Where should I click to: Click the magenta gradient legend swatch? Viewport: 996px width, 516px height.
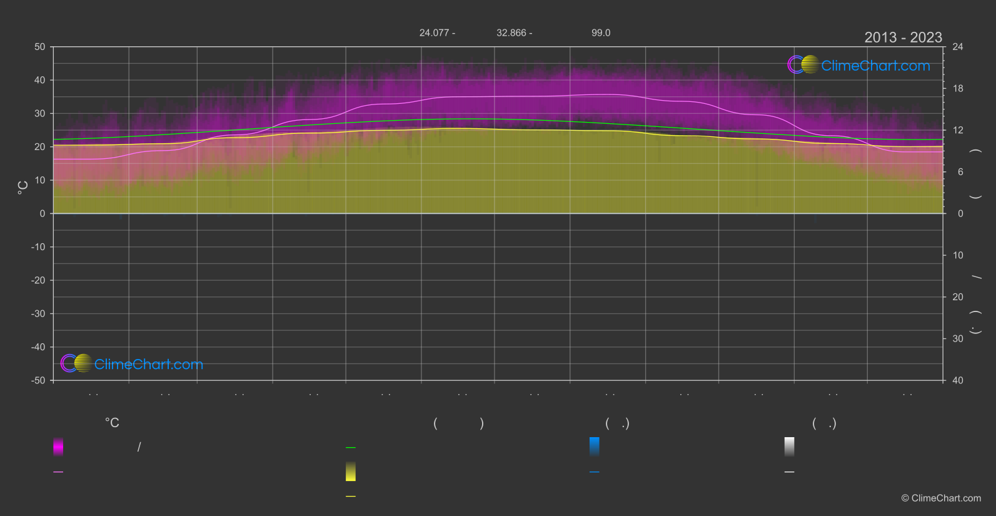tap(58, 447)
